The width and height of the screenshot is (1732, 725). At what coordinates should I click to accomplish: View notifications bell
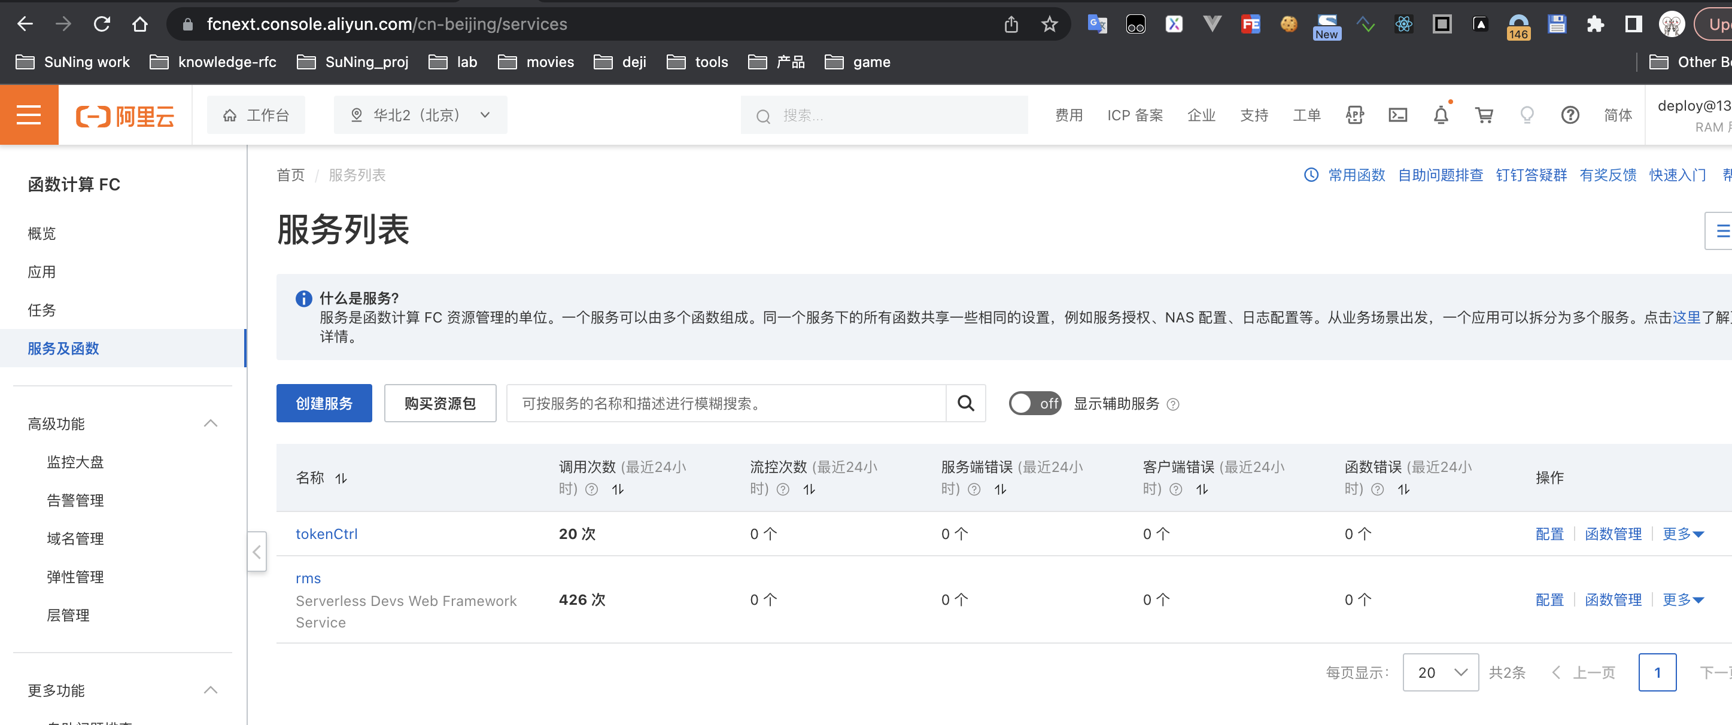click(1441, 115)
